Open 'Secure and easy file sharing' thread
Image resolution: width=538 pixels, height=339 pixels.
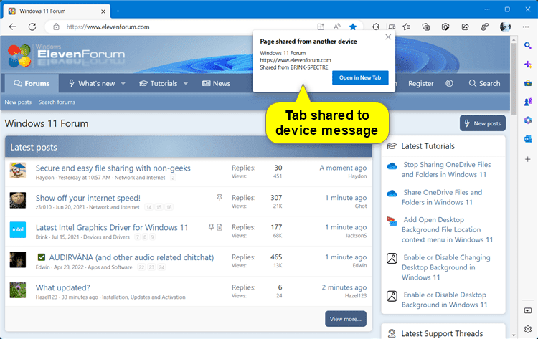113,168
